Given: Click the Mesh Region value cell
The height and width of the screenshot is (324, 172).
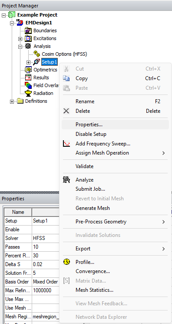Looking at the screenshot, I should point(46,316).
